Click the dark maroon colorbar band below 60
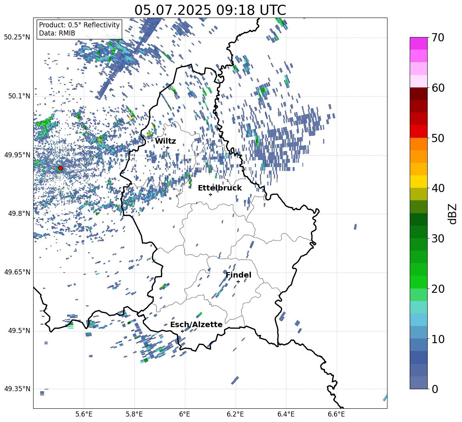This screenshot has width=462, height=422. tap(418, 94)
